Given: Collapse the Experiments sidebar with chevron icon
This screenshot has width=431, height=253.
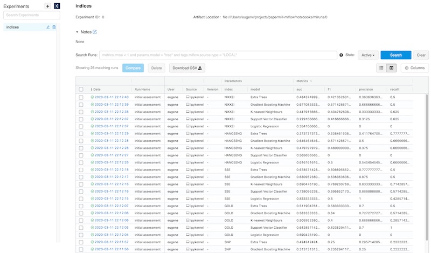Looking at the screenshot, I should pyautogui.click(x=57, y=6).
